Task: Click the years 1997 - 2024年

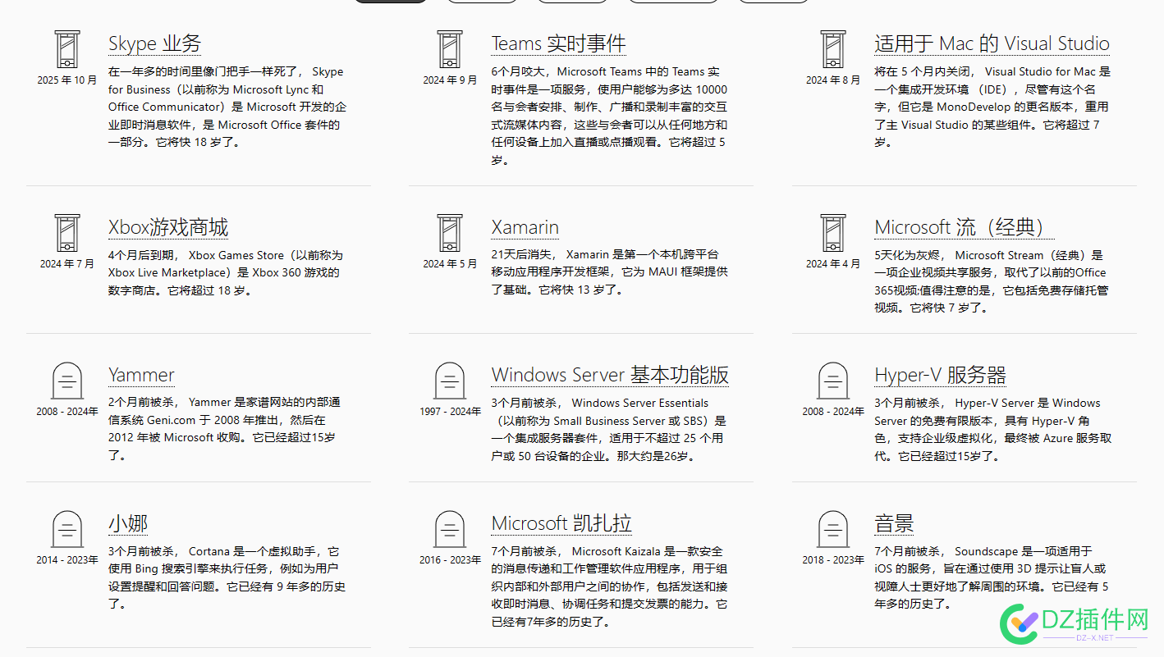Action: (x=450, y=412)
